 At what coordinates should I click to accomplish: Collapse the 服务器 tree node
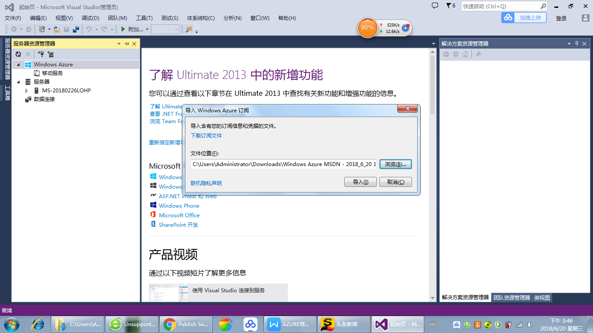coord(18,82)
